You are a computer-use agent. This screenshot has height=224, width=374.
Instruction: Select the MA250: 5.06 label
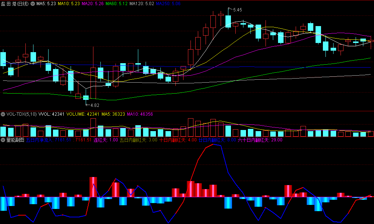click(x=168, y=4)
